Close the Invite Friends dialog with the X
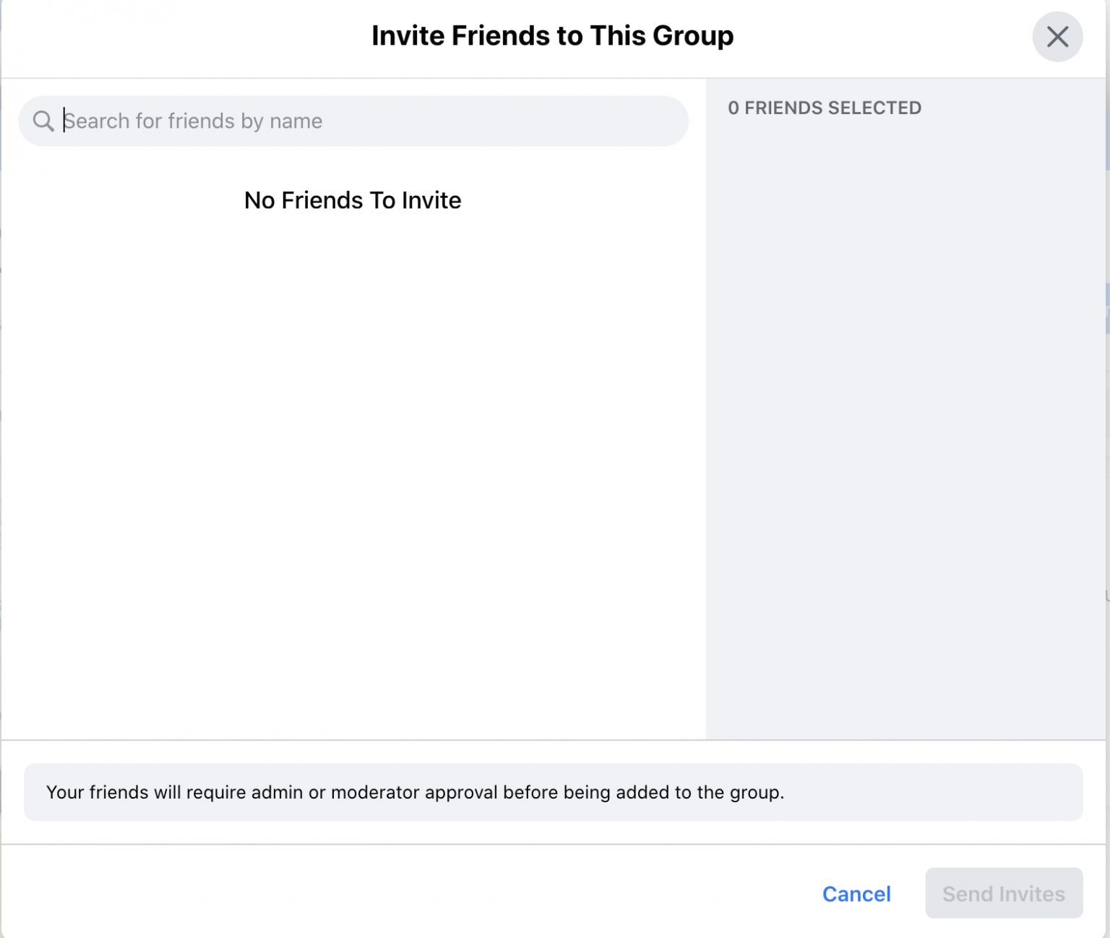Screen dimensions: 1110x938 coord(1057,36)
